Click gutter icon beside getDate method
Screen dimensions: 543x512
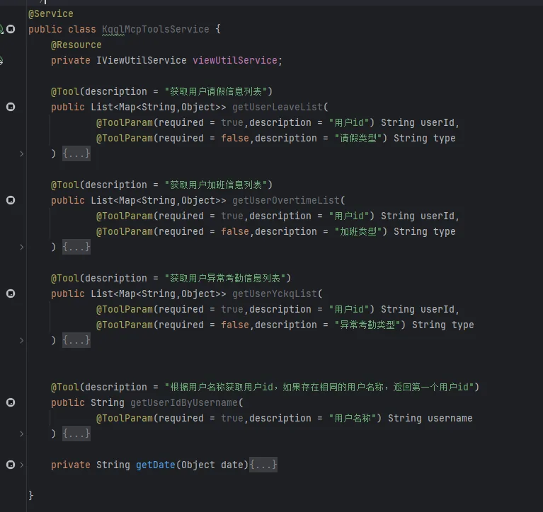coord(11,465)
